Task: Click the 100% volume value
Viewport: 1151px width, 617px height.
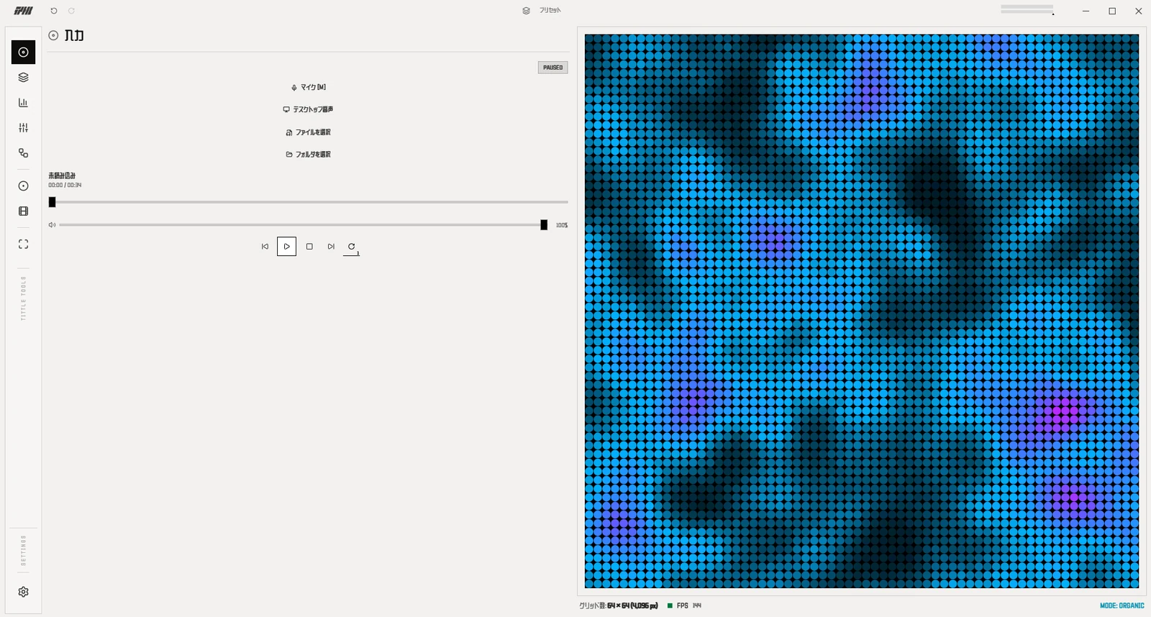Action: [x=562, y=225]
